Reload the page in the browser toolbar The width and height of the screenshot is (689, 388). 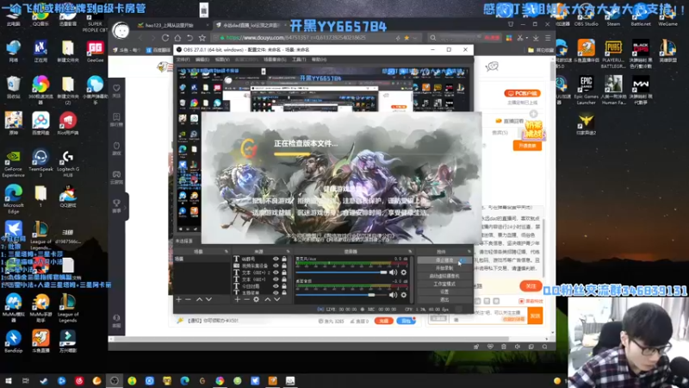tap(165, 38)
